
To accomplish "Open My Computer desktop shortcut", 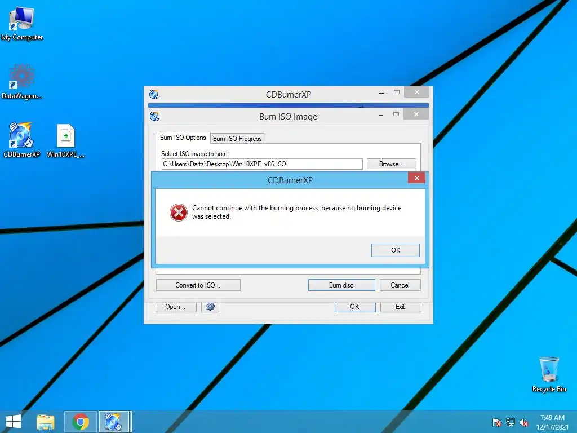I will [22, 24].
